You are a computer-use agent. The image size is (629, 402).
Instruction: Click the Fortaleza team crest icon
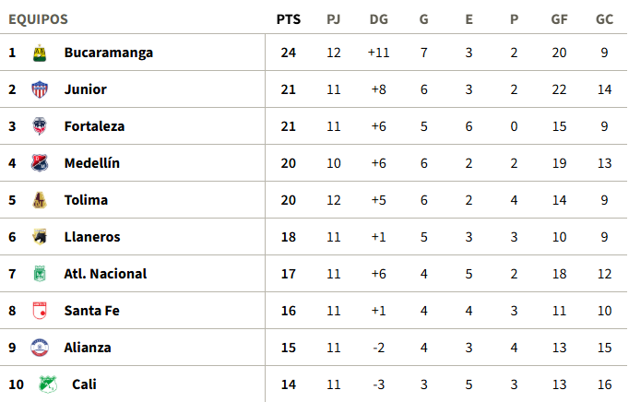pos(39,126)
